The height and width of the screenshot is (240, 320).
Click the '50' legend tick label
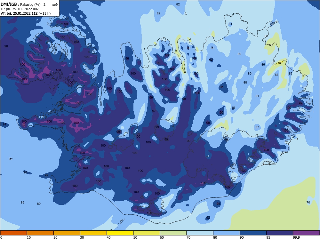pos(135,237)
